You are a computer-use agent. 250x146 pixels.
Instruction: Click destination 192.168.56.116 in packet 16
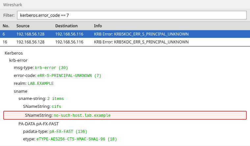[x=69, y=42]
